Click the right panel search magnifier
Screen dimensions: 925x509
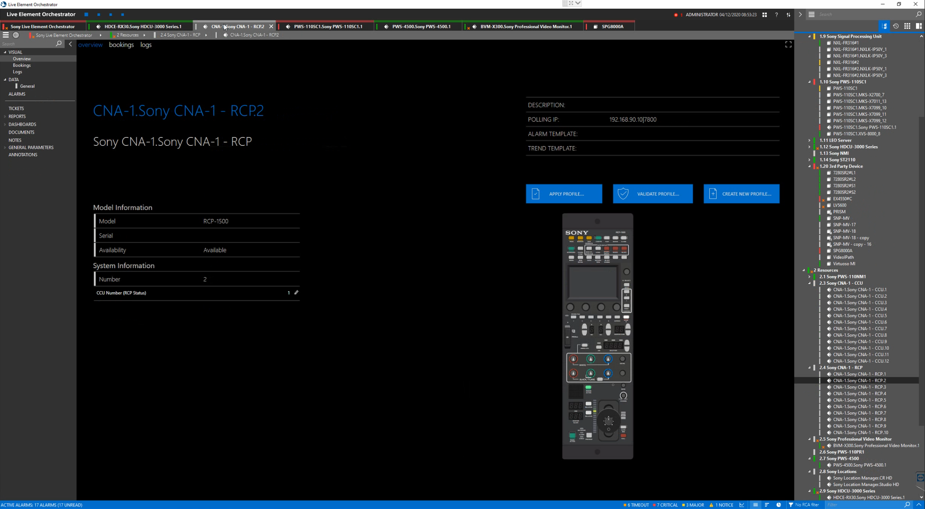[x=919, y=14]
